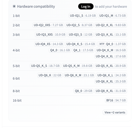Select the UD-Q6_K_XL 25.3 GB variant
Screen dimensions: 138x128
pos(111,81)
